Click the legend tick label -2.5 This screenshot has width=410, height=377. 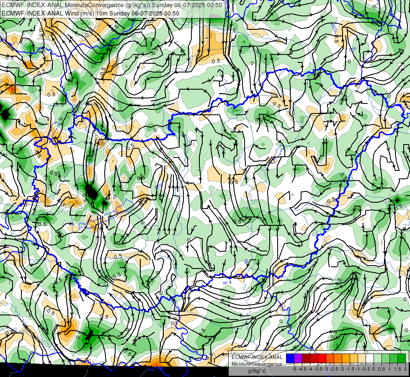pyautogui.click(x=334, y=369)
